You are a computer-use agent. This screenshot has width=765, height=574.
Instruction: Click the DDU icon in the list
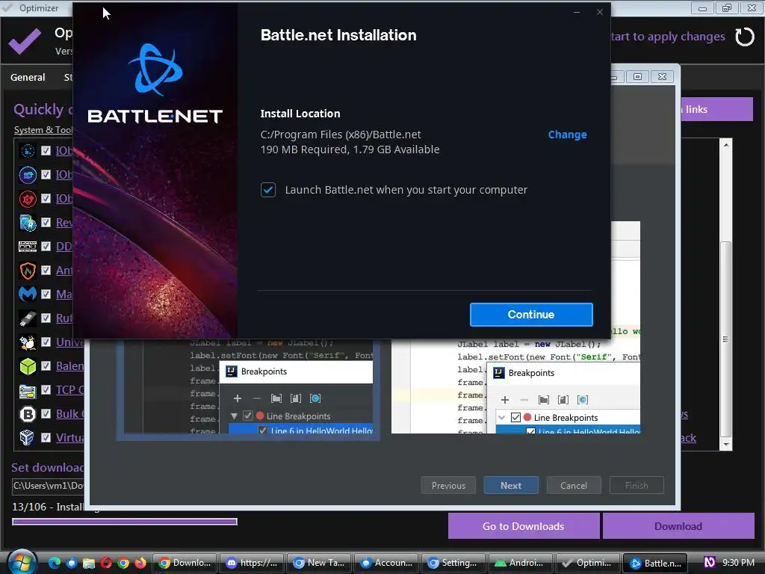pyautogui.click(x=28, y=247)
